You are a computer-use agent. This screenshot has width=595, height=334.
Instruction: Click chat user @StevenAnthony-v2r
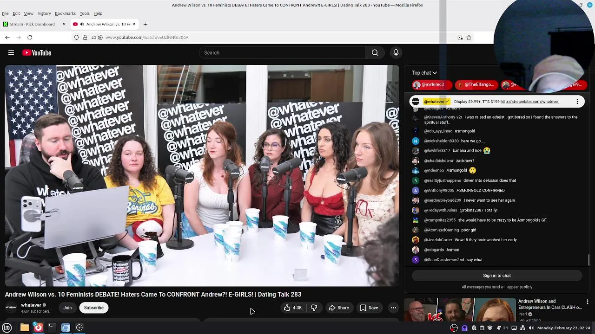click(443, 117)
